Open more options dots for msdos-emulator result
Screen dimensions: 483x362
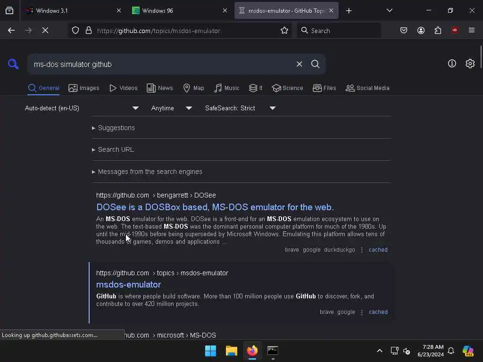click(362, 312)
